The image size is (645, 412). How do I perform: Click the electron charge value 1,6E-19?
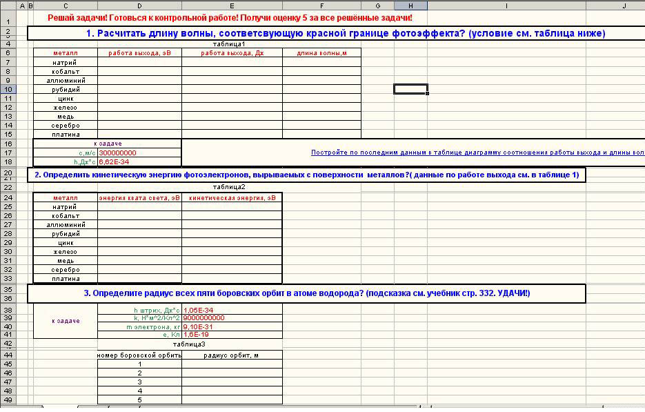pos(197,335)
